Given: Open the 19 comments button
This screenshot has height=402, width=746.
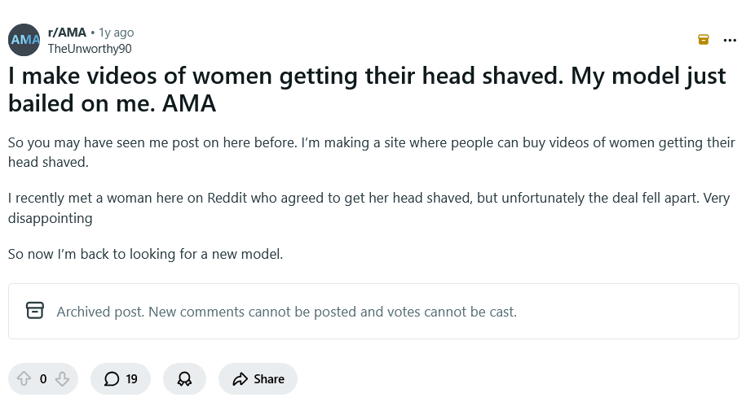Looking at the screenshot, I should tap(121, 378).
